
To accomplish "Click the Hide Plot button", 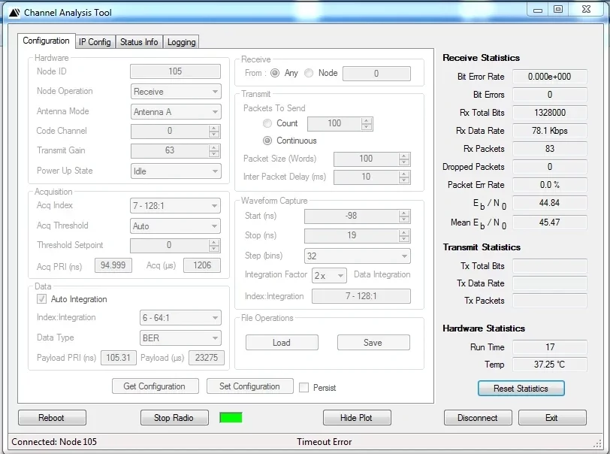I will (x=357, y=418).
